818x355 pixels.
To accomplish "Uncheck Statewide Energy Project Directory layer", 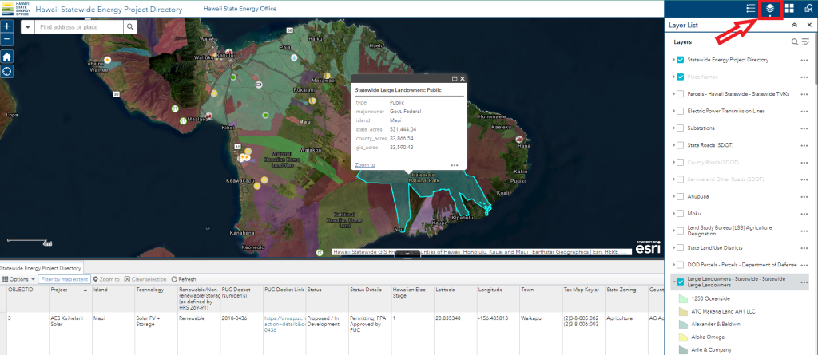I will tap(681, 60).
